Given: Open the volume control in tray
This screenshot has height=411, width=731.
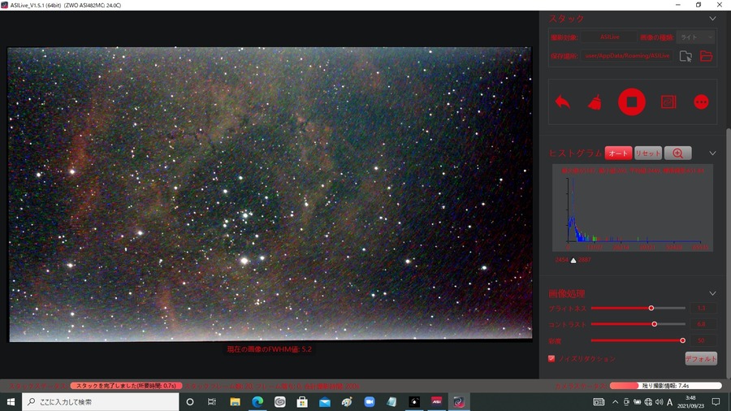Looking at the screenshot, I should [659, 402].
